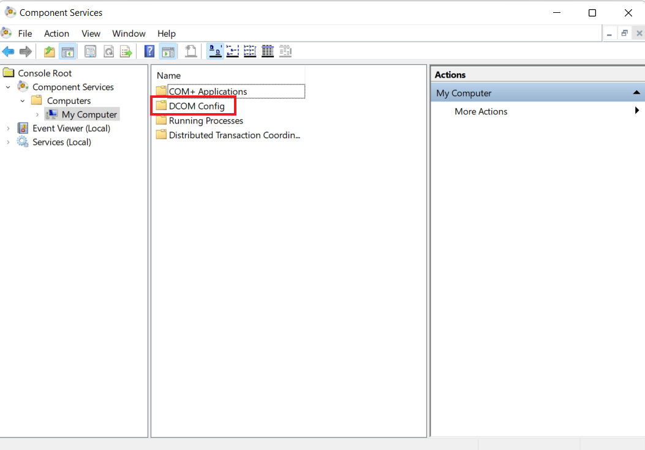This screenshot has height=450, width=645.
Task: Collapse the Component Services tree node
Action: click(x=8, y=87)
